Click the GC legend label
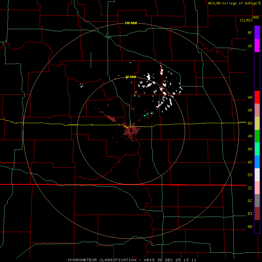This screenshot has width=262, height=262. (x=250, y=201)
